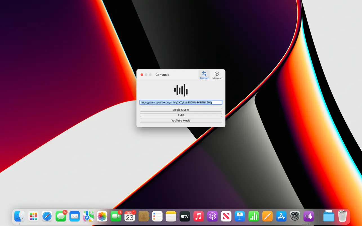Open the Music app in dock
Viewport: 362px width, 226px height.
pos(198,216)
